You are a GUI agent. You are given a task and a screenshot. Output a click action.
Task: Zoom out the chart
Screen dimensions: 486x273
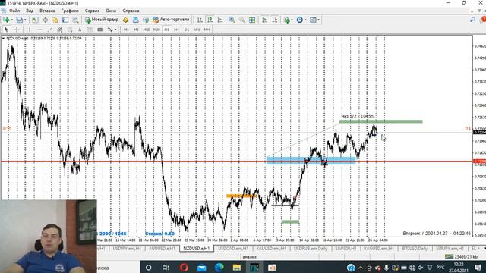[x=241, y=20]
